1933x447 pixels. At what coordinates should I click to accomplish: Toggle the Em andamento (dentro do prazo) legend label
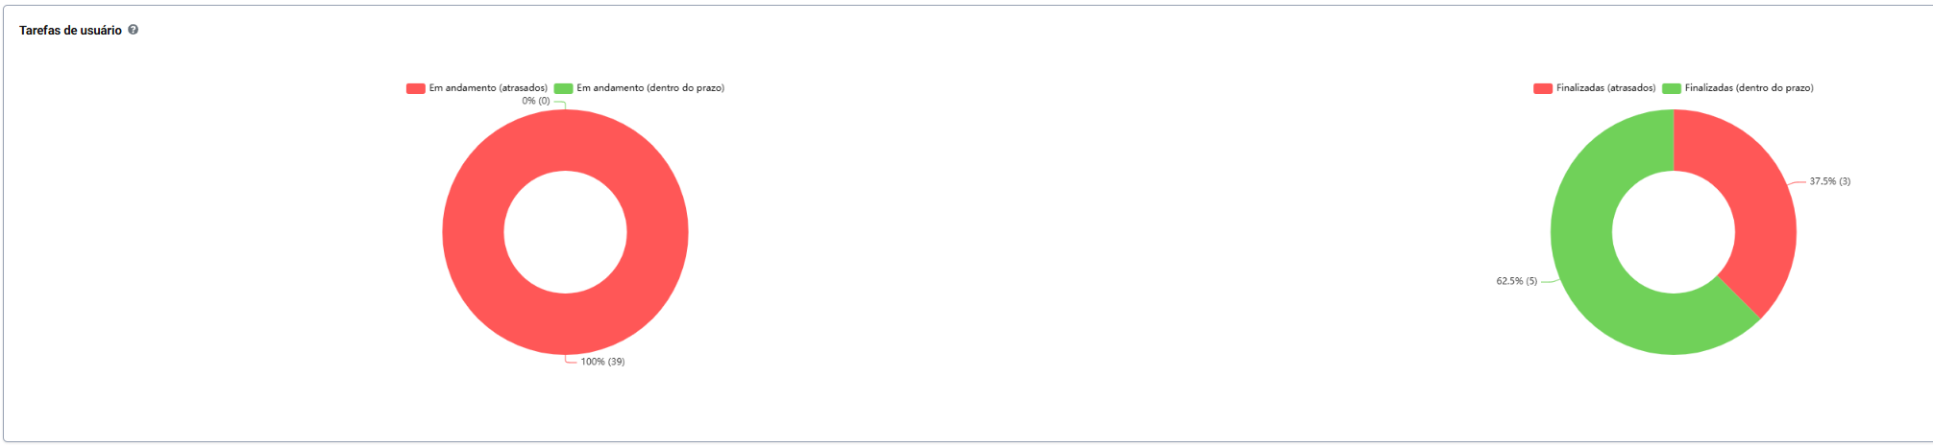pos(650,88)
